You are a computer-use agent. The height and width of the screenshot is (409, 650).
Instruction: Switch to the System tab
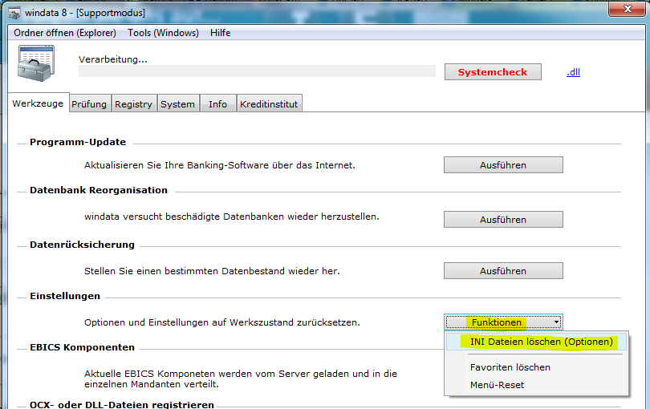coord(177,104)
